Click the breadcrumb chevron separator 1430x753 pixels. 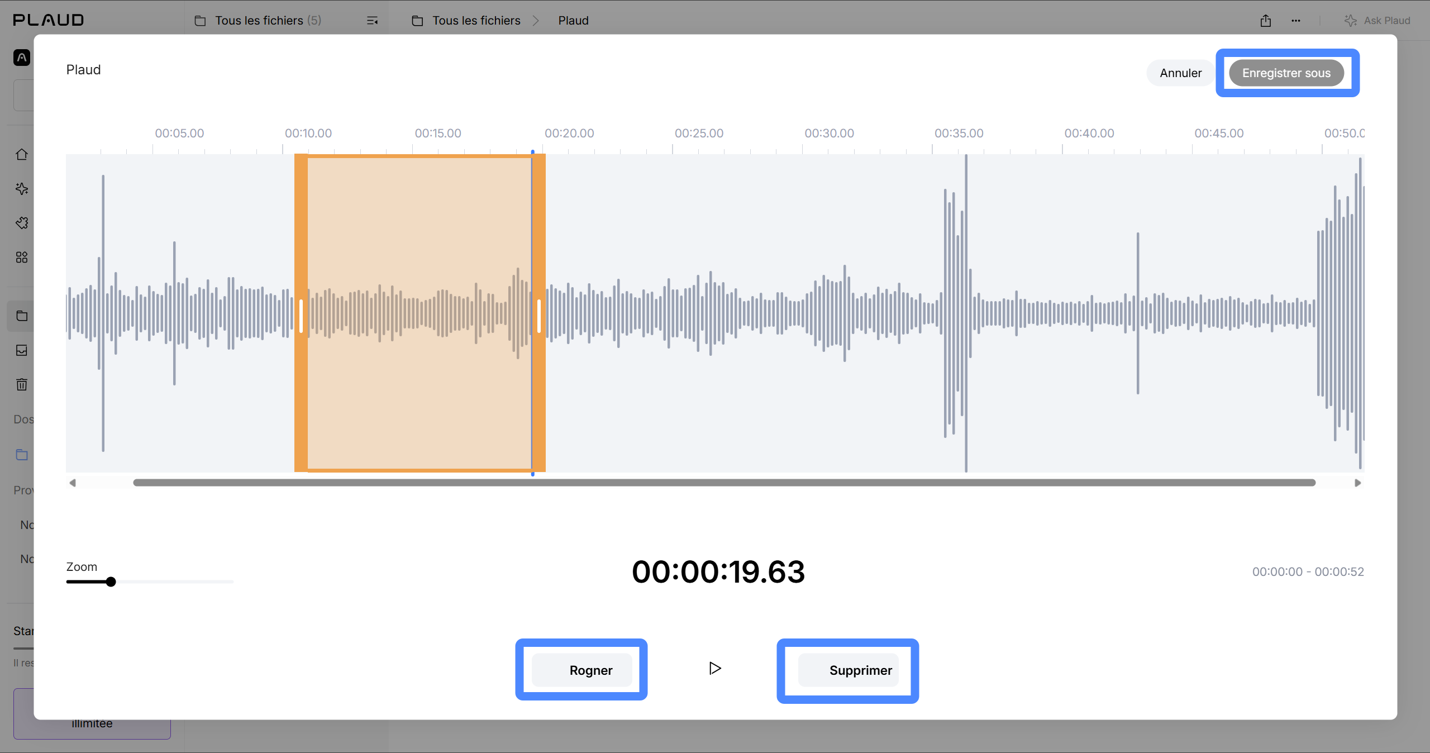click(536, 21)
